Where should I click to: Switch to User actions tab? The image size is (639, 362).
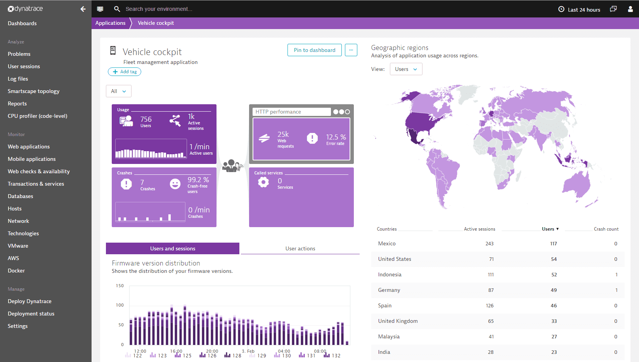[x=300, y=248]
